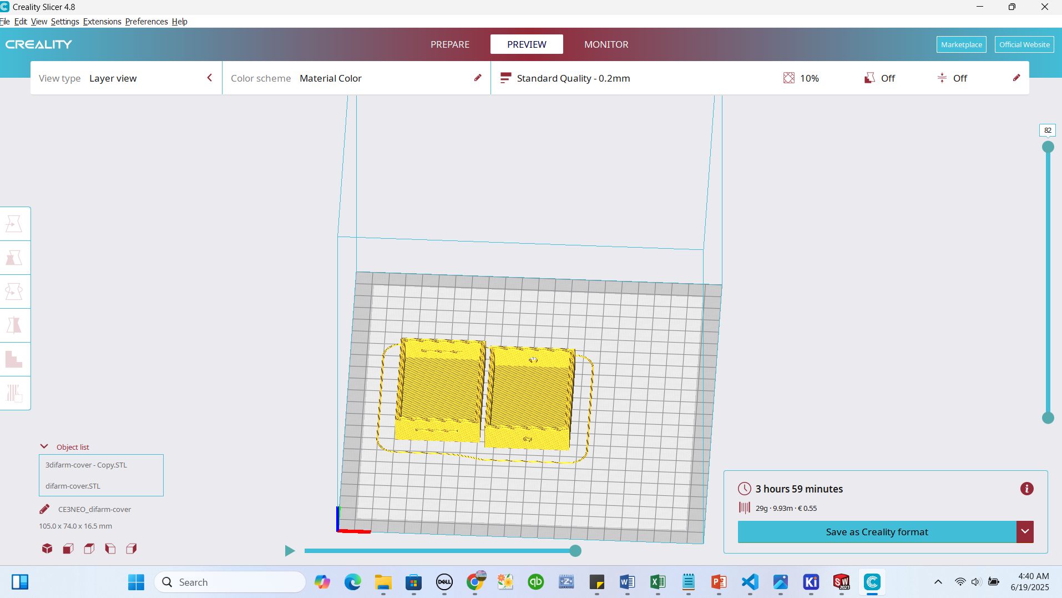The height and width of the screenshot is (598, 1062).
Task: Select the Rotate tool in left toolbar
Action: point(14,292)
